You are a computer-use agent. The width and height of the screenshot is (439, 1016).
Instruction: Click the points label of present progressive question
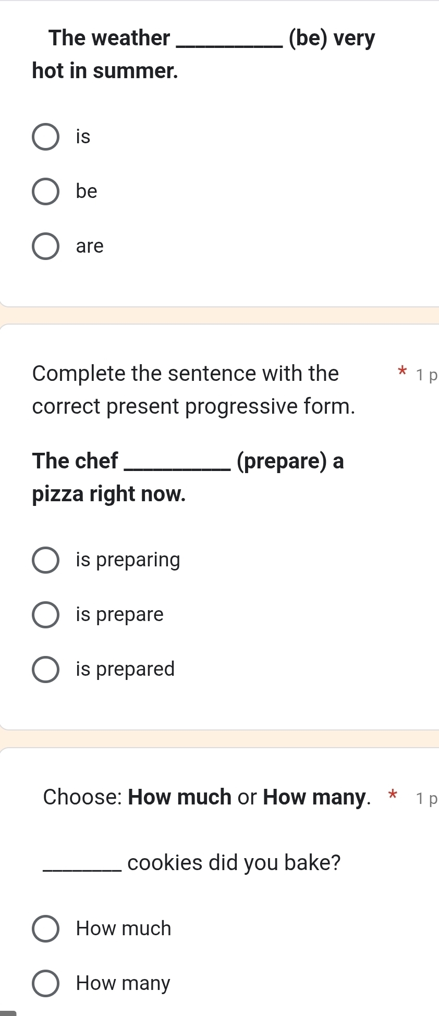(x=428, y=376)
